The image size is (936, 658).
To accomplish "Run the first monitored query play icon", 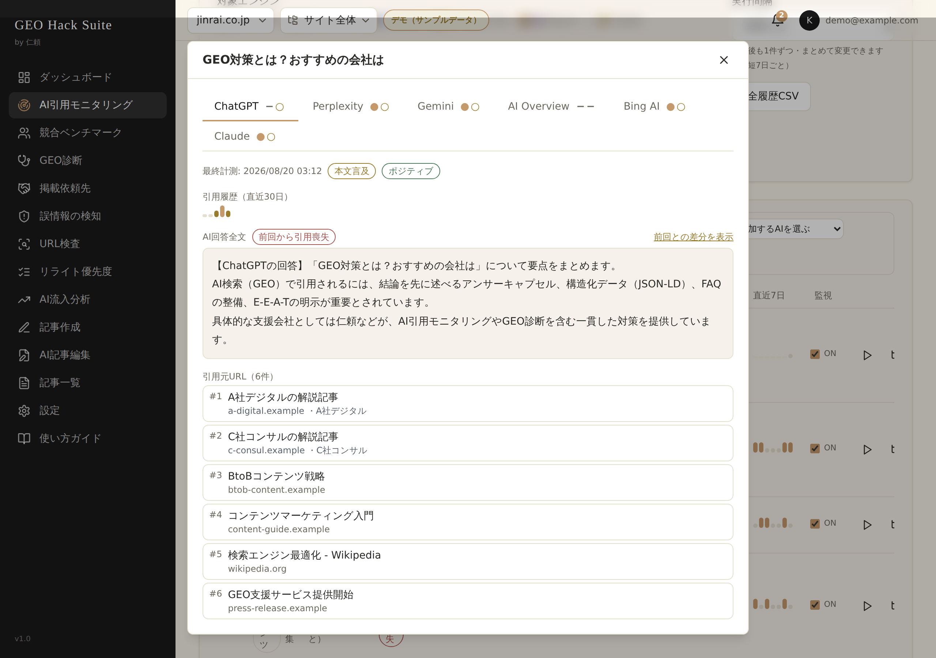I will [867, 355].
